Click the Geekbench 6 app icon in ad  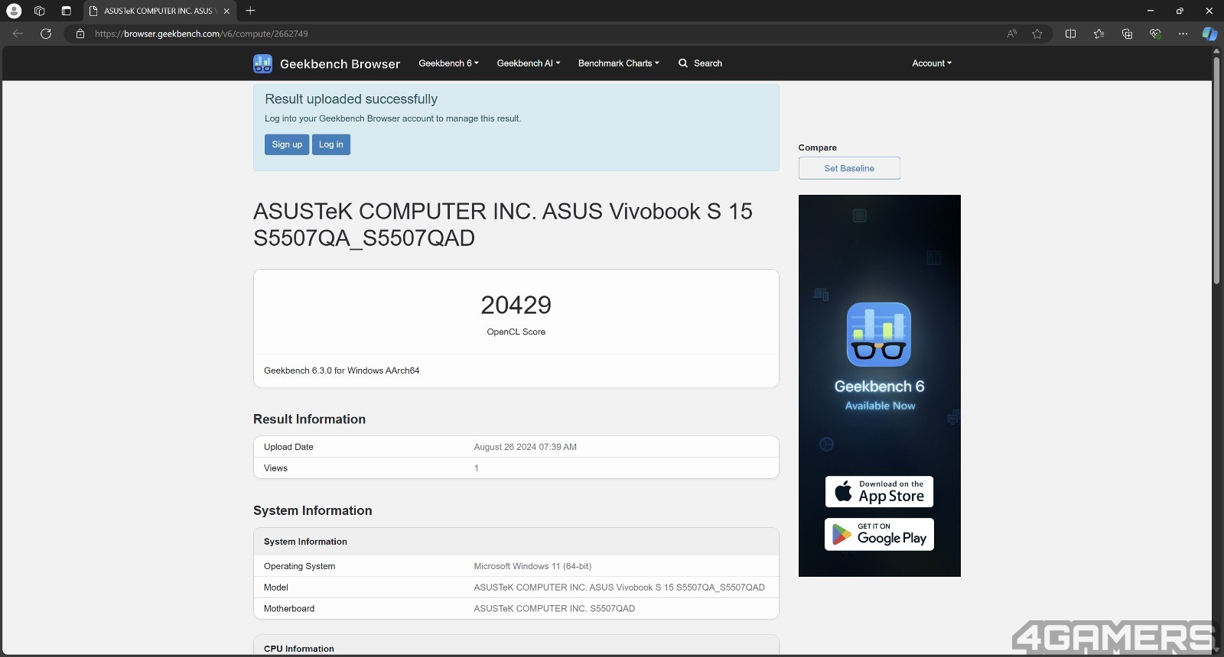879,335
